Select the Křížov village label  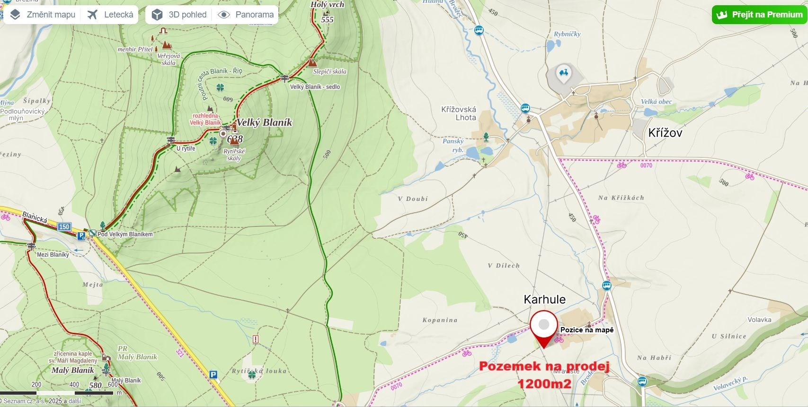click(665, 133)
